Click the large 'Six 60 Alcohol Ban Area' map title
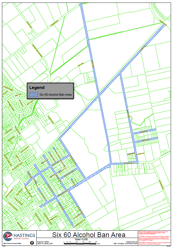This screenshot has height=250, width=173. 89,235
